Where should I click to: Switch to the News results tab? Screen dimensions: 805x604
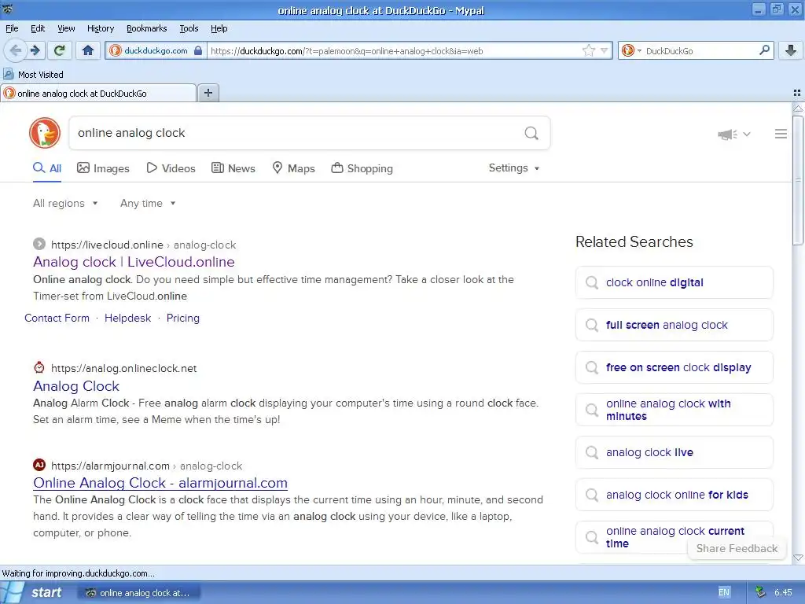coord(233,168)
